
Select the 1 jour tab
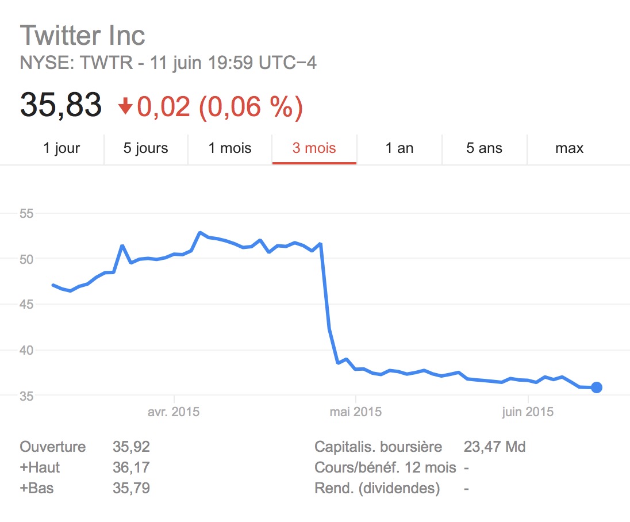coord(62,148)
